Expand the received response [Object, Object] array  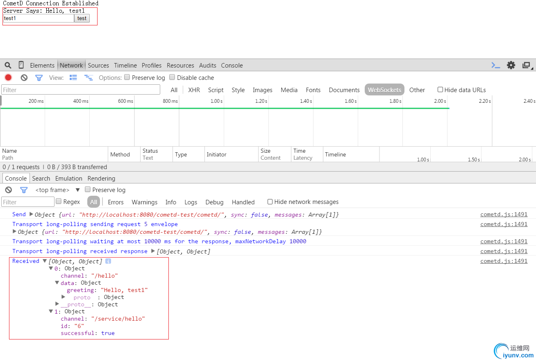point(153,251)
